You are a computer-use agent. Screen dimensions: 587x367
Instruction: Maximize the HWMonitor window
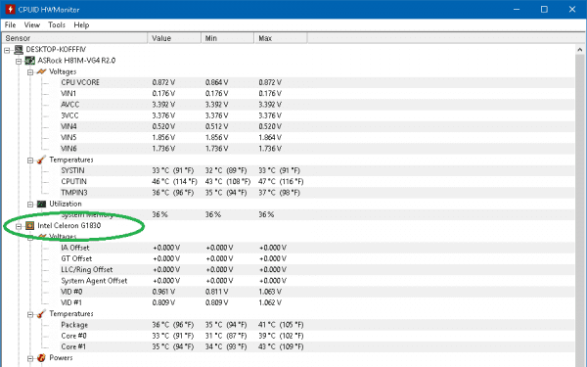tap(544, 10)
